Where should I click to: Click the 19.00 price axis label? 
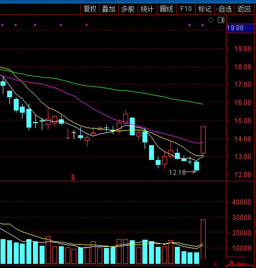tap(243, 49)
